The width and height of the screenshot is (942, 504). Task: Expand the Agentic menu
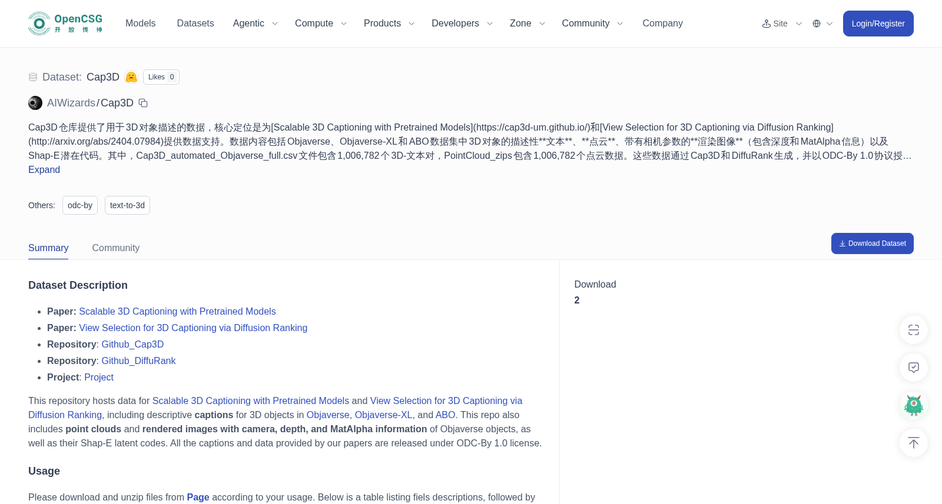pyautogui.click(x=255, y=24)
